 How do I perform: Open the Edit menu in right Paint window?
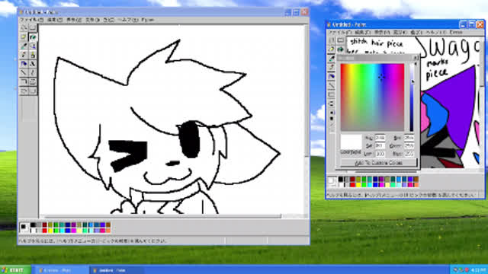(363, 32)
